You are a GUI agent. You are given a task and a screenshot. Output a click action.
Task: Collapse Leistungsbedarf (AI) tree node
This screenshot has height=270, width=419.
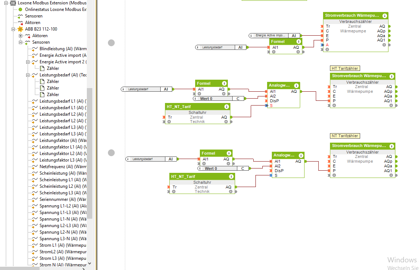28,75
